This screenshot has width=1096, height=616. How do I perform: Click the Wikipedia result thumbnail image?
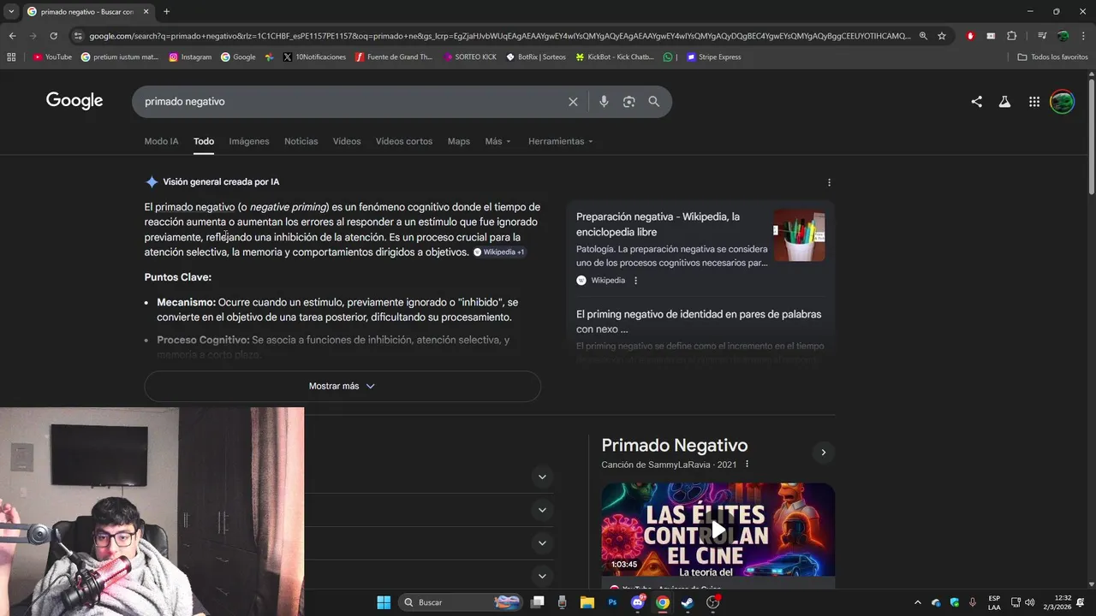pyautogui.click(x=799, y=235)
